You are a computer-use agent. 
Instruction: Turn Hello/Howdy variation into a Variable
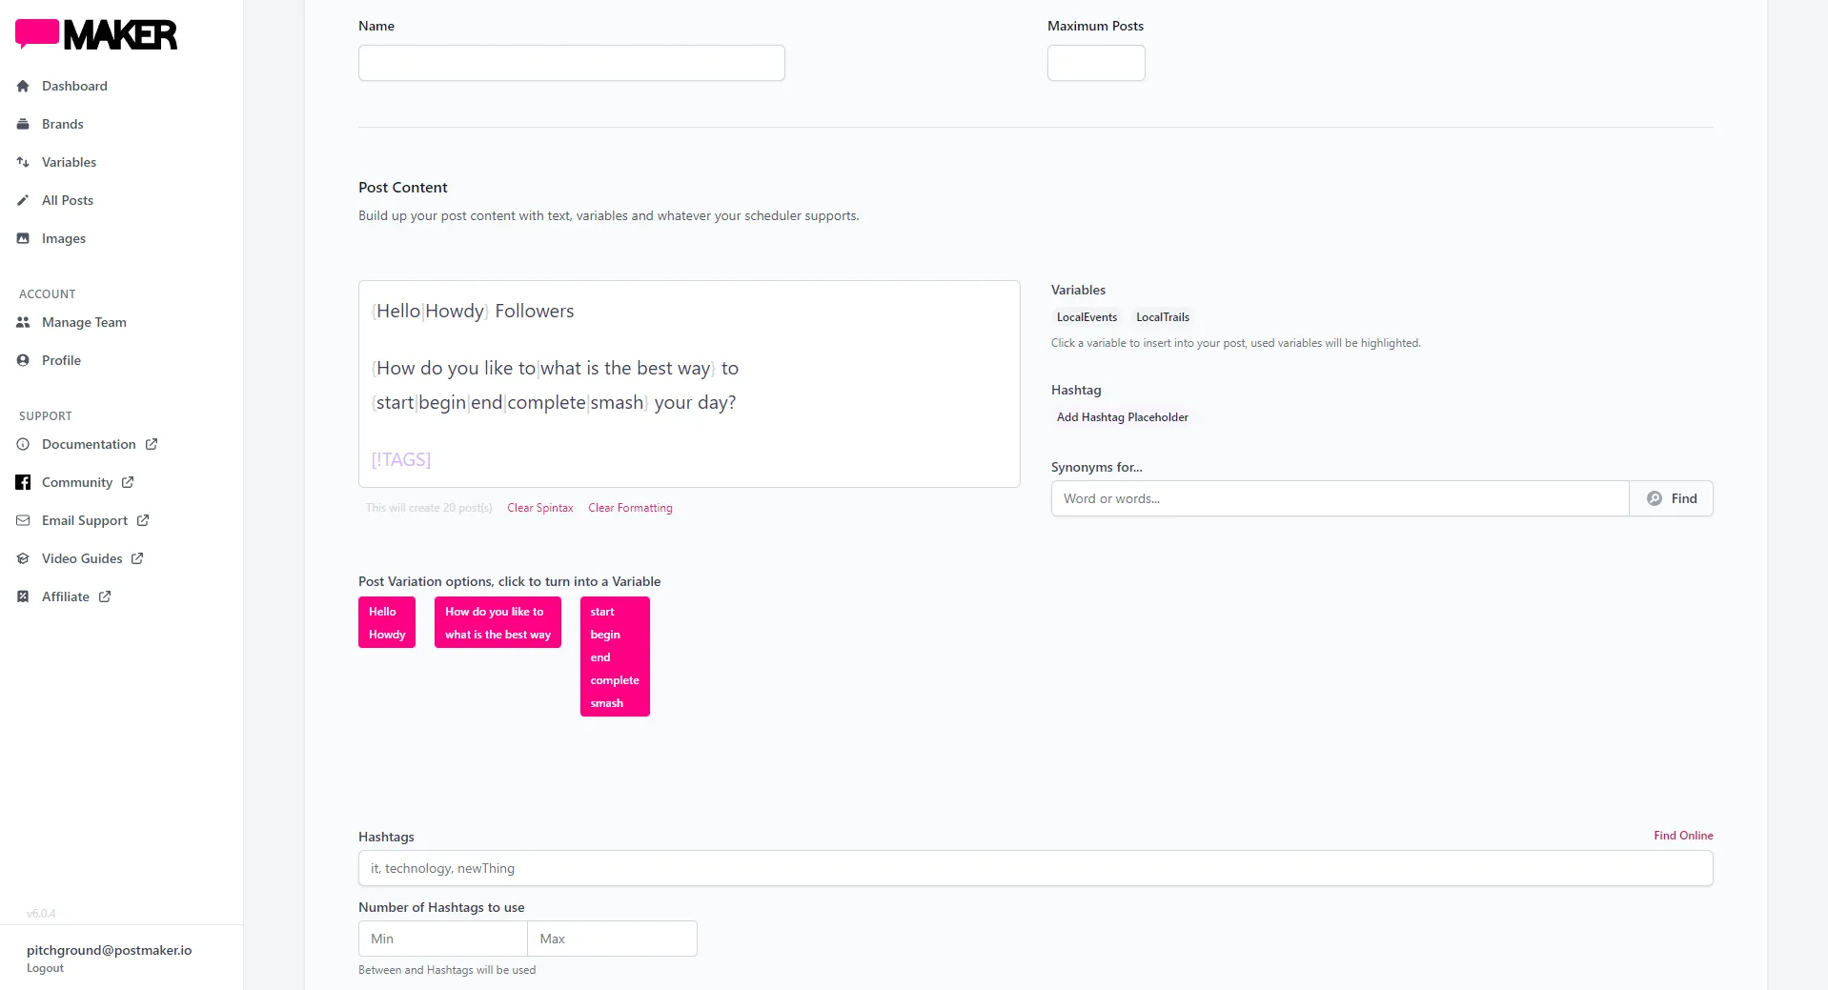tap(387, 622)
